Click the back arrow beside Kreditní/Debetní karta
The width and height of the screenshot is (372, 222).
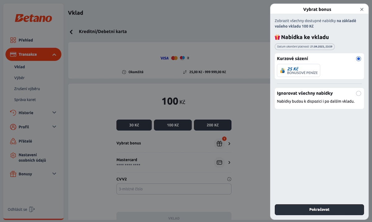(x=71, y=32)
